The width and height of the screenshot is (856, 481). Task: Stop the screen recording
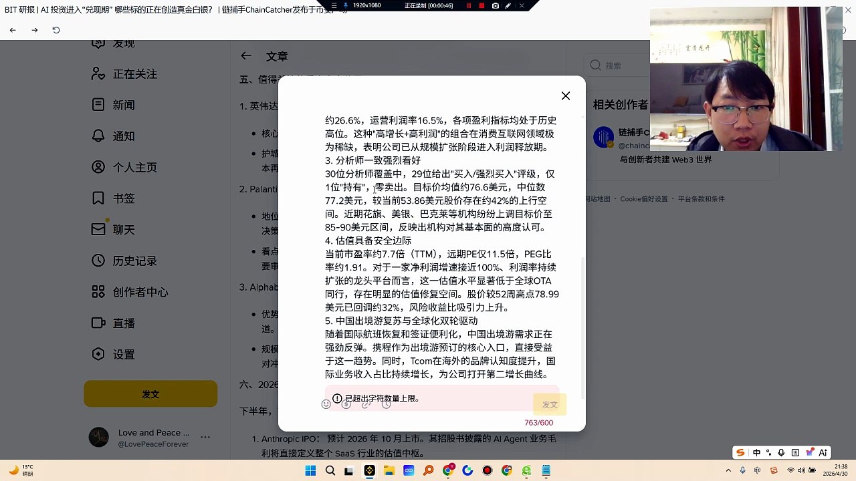tap(482, 5)
